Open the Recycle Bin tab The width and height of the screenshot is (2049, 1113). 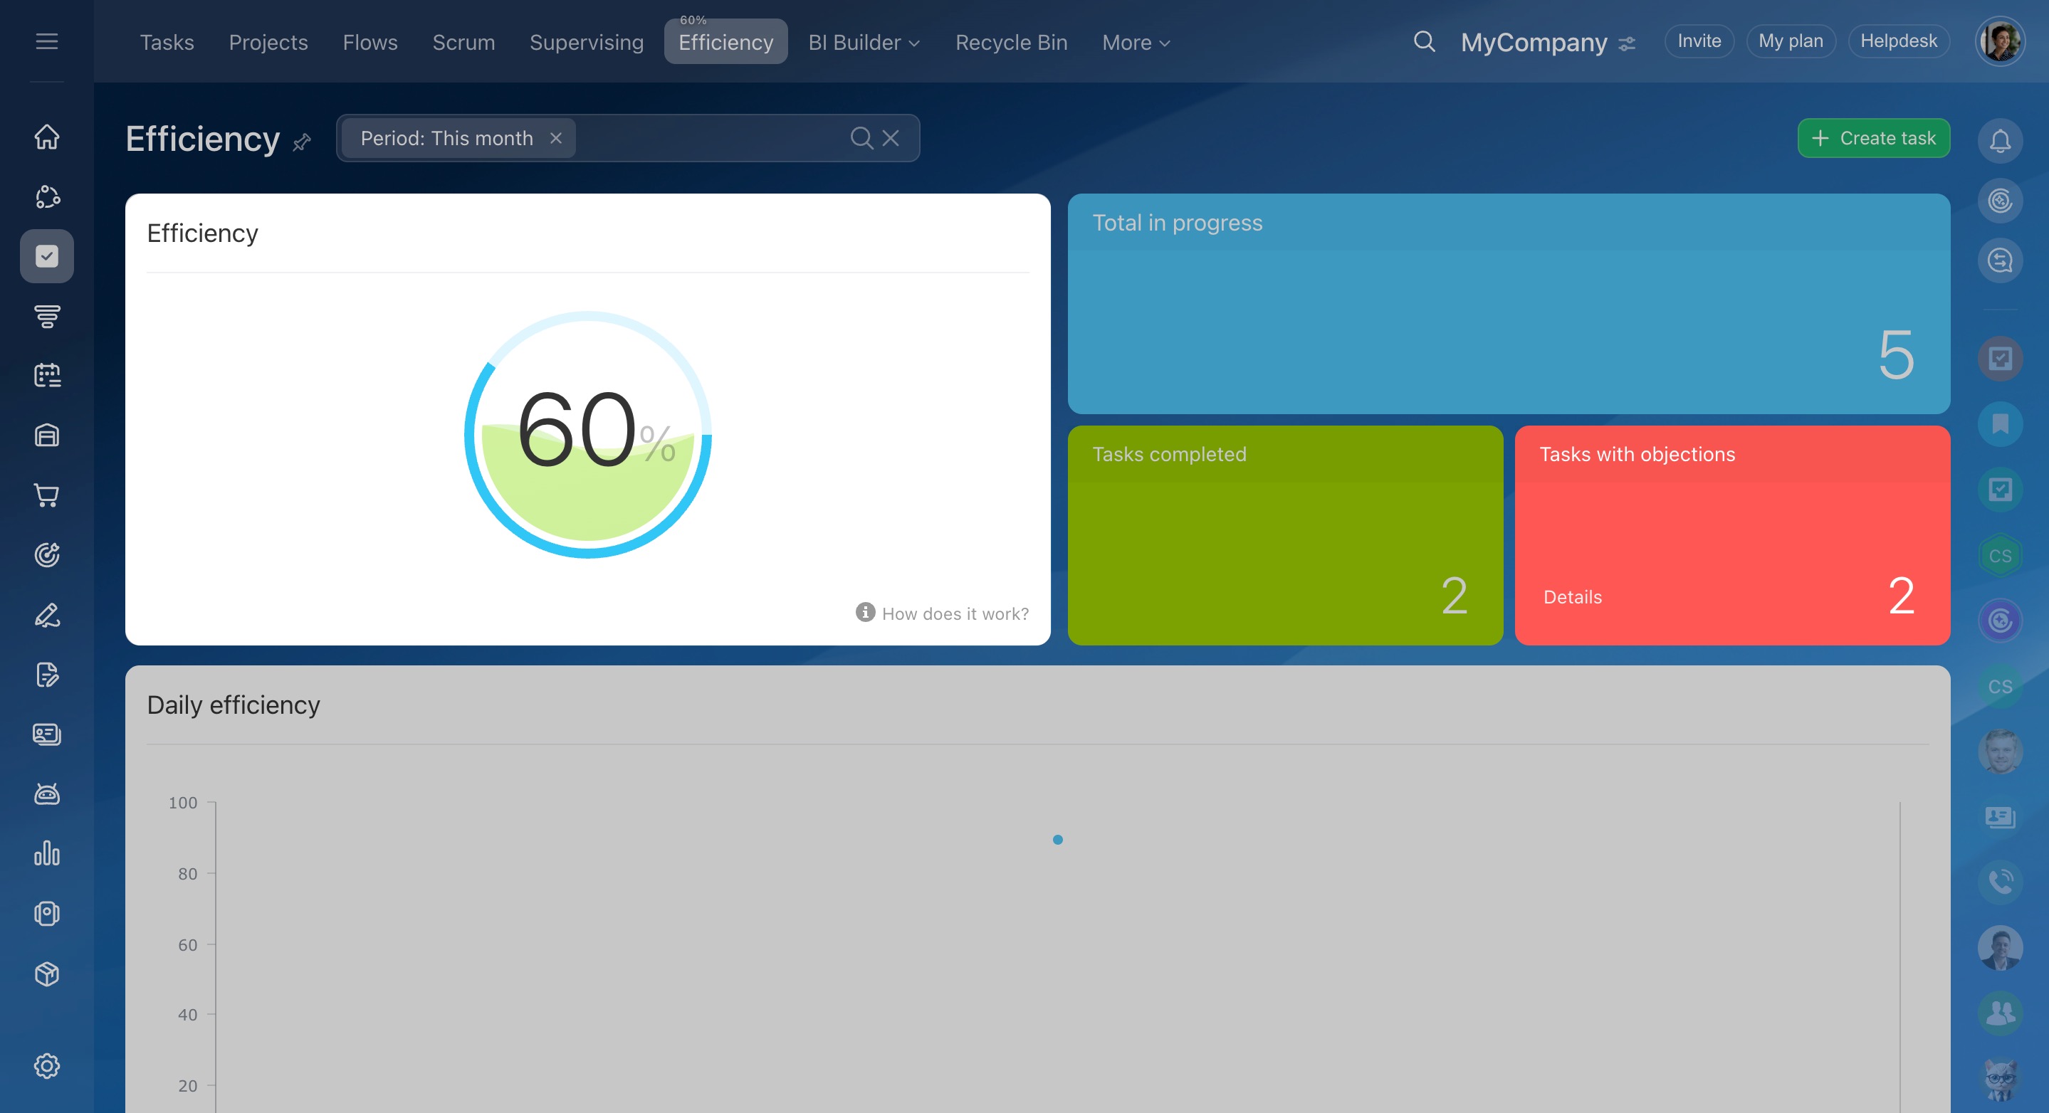pyautogui.click(x=1011, y=43)
